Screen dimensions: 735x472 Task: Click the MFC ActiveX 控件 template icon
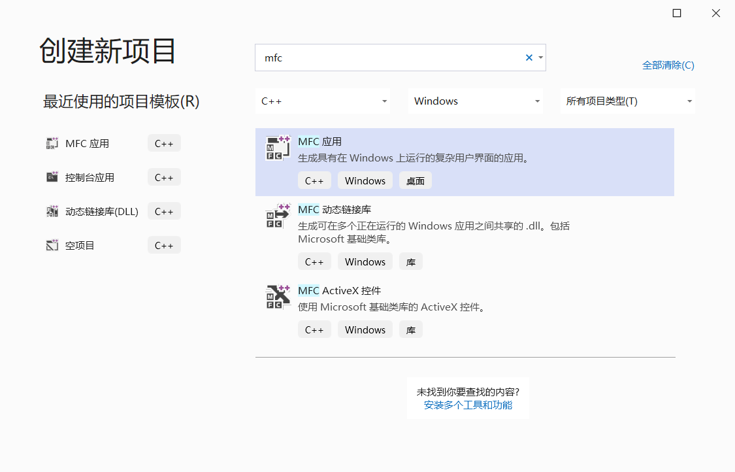click(278, 297)
